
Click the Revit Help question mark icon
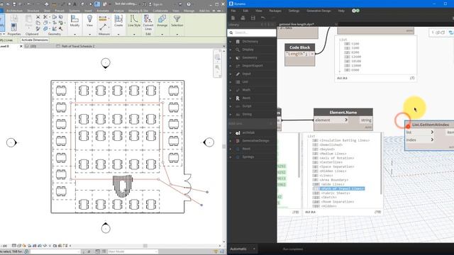tap(189, 4)
